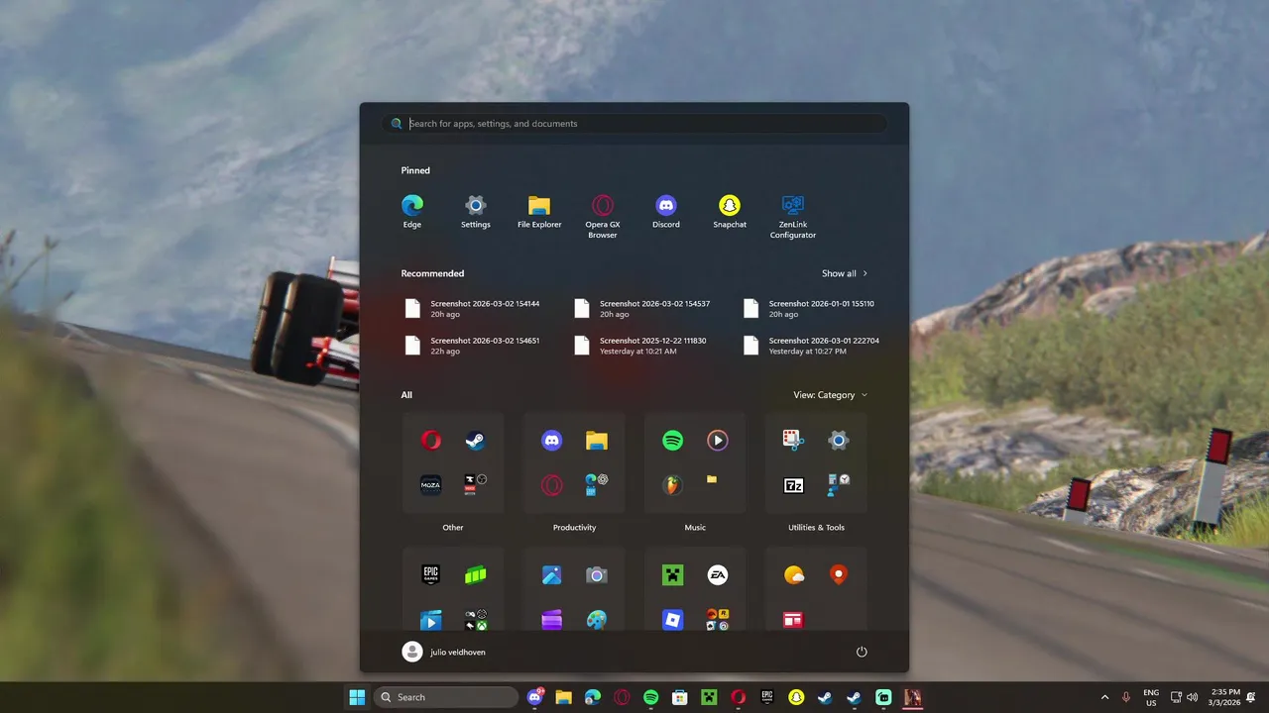
Task: Open the View: Category dropdown
Action: [x=830, y=395]
